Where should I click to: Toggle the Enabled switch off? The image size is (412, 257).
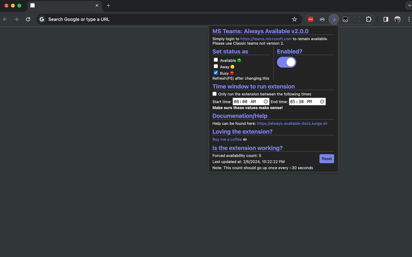pos(286,62)
